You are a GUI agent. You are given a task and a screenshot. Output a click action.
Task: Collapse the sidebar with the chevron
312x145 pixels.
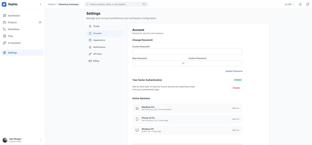(41, 4)
